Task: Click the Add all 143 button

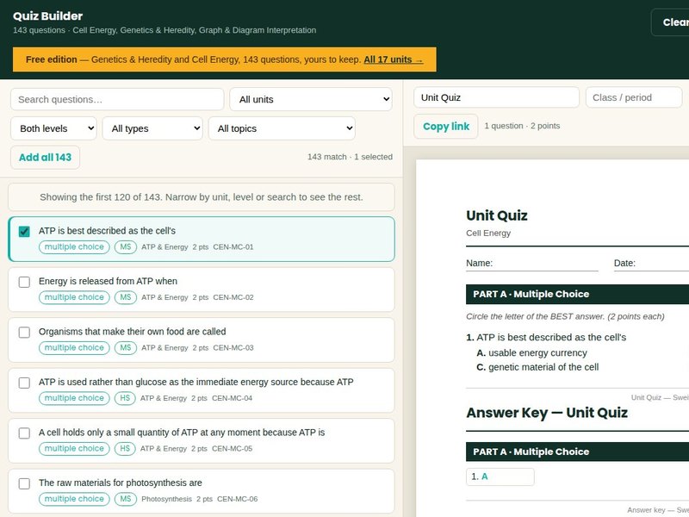Action: (46, 158)
